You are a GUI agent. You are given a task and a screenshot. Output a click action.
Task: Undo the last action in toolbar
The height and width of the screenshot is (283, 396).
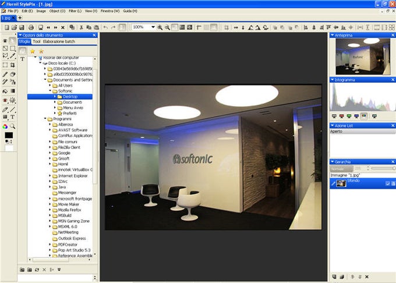click(105, 27)
